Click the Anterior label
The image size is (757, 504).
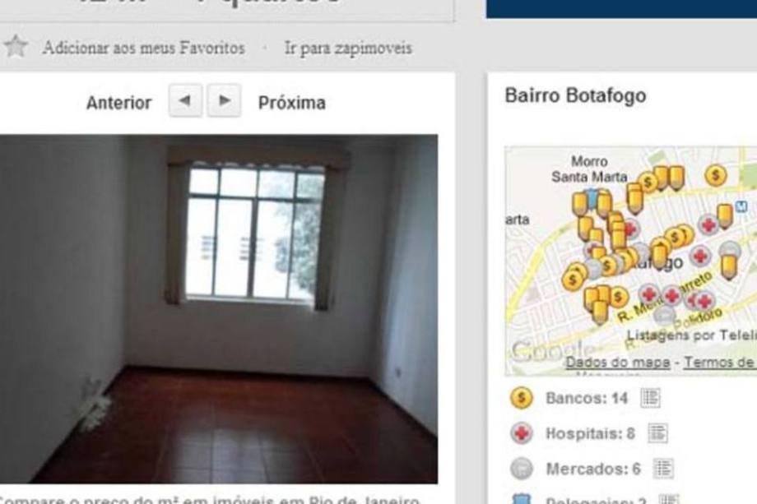[x=118, y=103]
